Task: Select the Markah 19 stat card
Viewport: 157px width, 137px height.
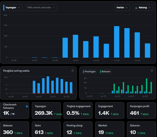Action: 110,129
